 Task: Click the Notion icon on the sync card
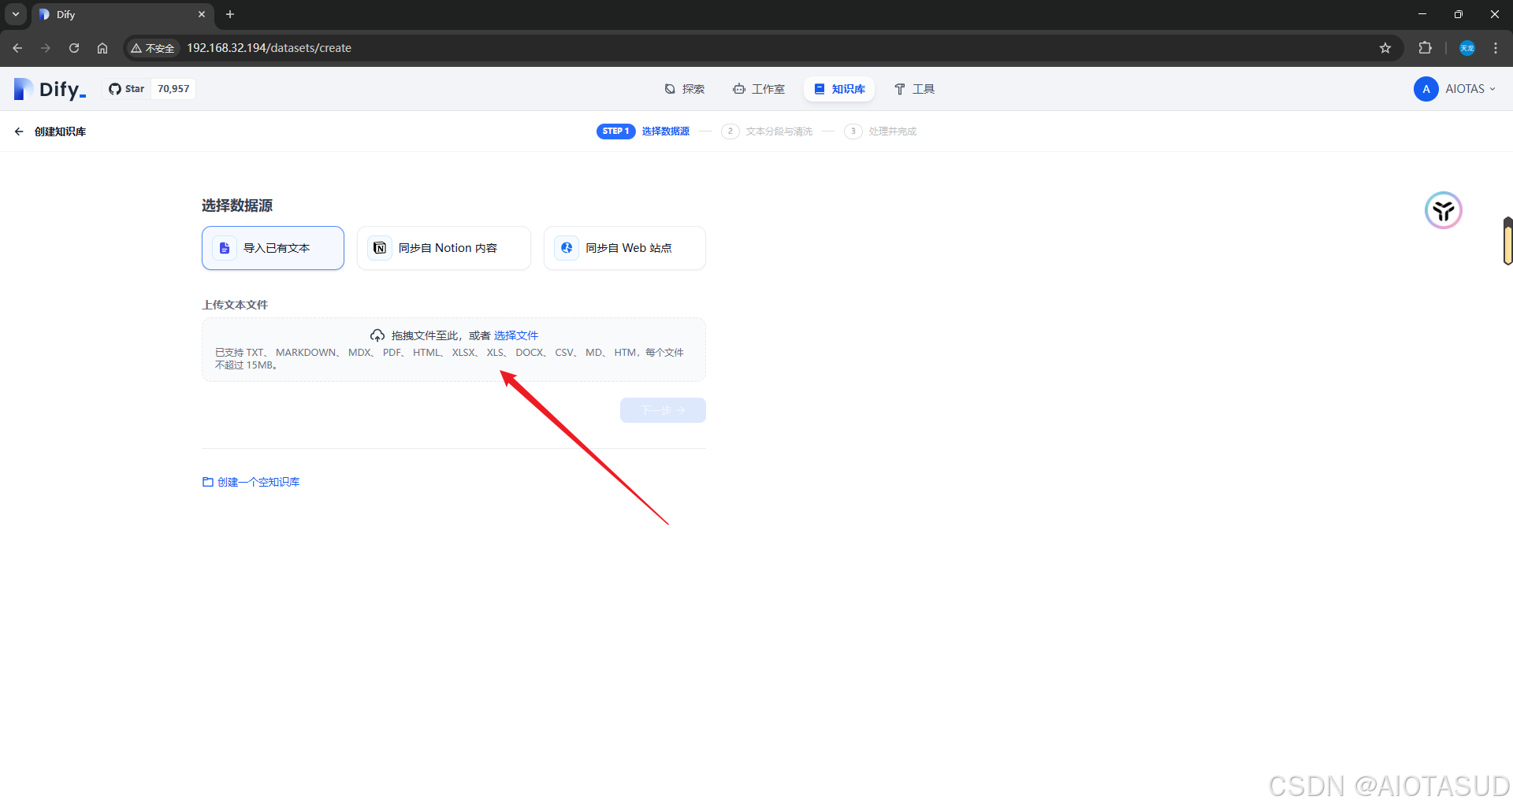coord(379,247)
